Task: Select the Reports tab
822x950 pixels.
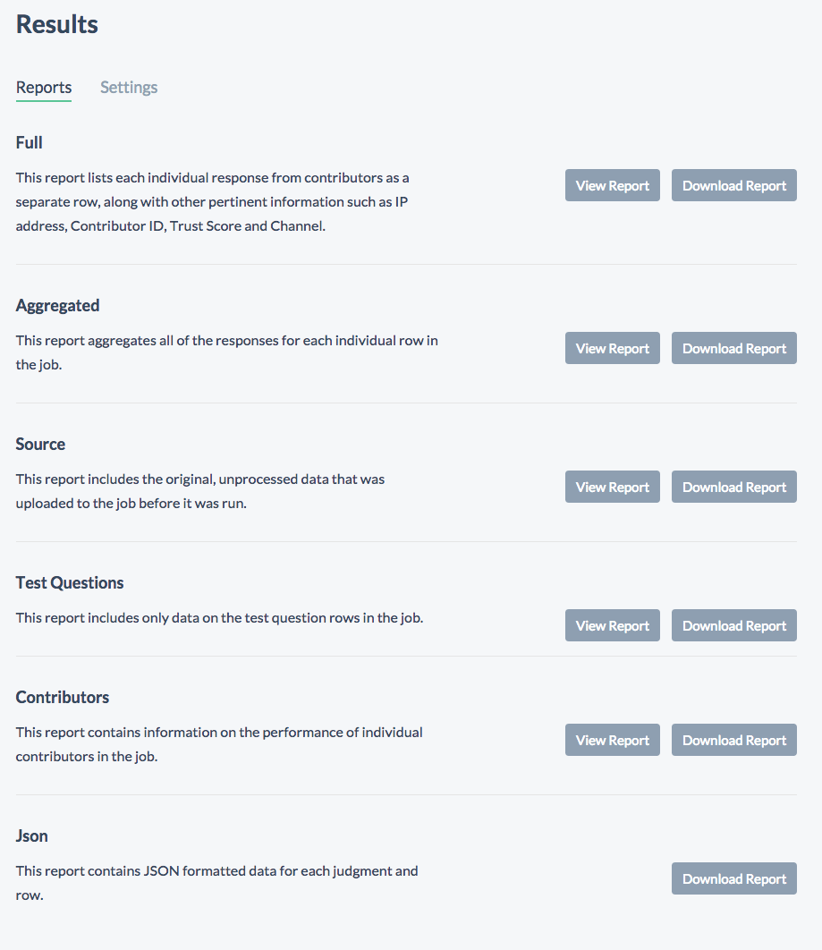Action: pyautogui.click(x=44, y=88)
